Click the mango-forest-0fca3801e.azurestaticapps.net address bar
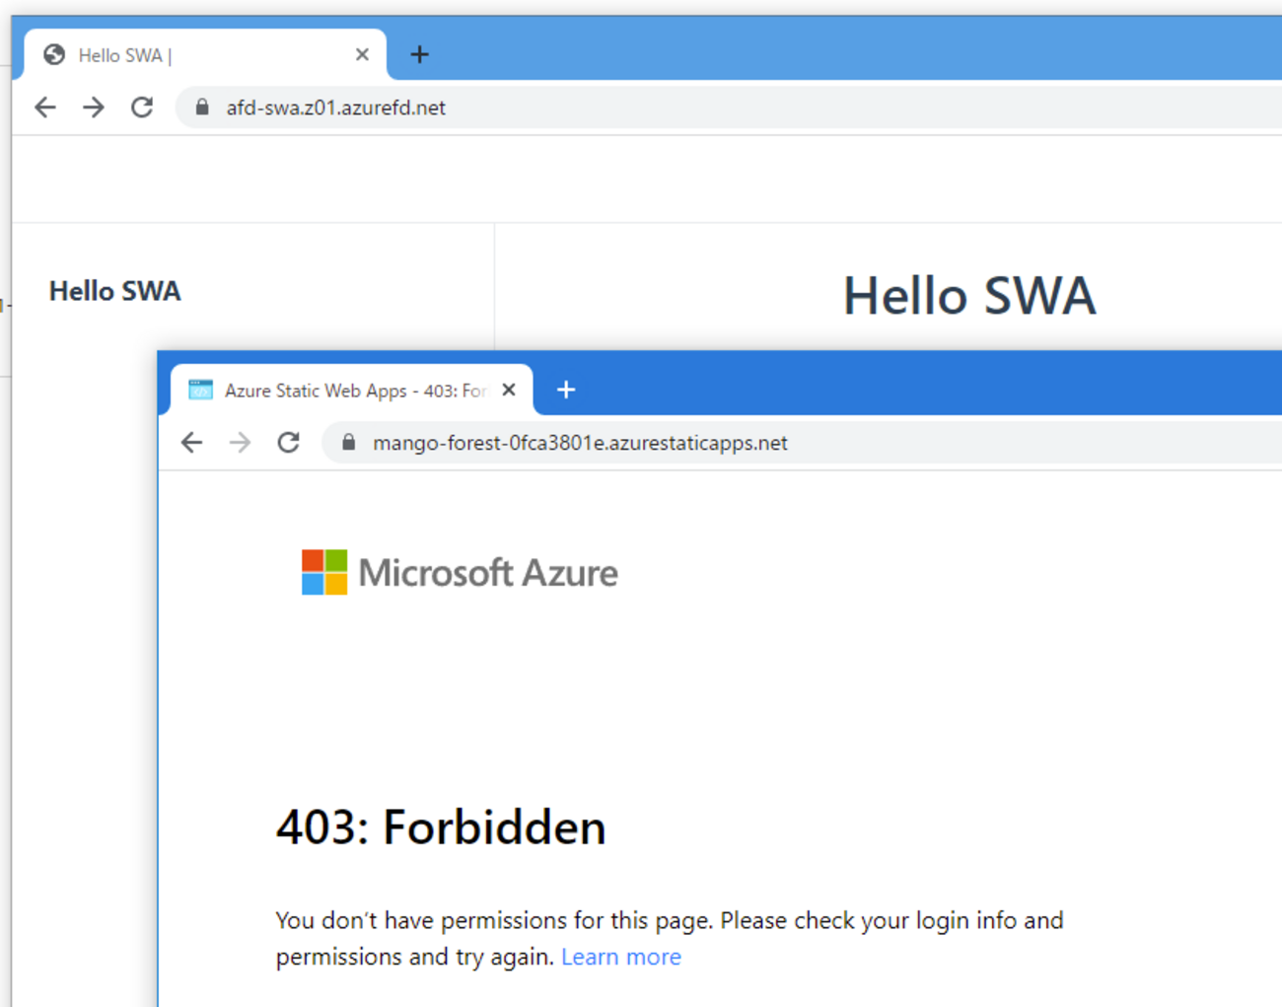Image resolution: width=1282 pixels, height=1007 pixels. (690, 443)
